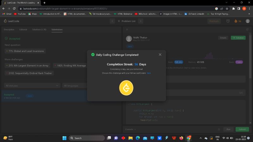The height and width of the screenshot is (142, 253).
Task: Click the timer clock icon
Action: (228, 21)
